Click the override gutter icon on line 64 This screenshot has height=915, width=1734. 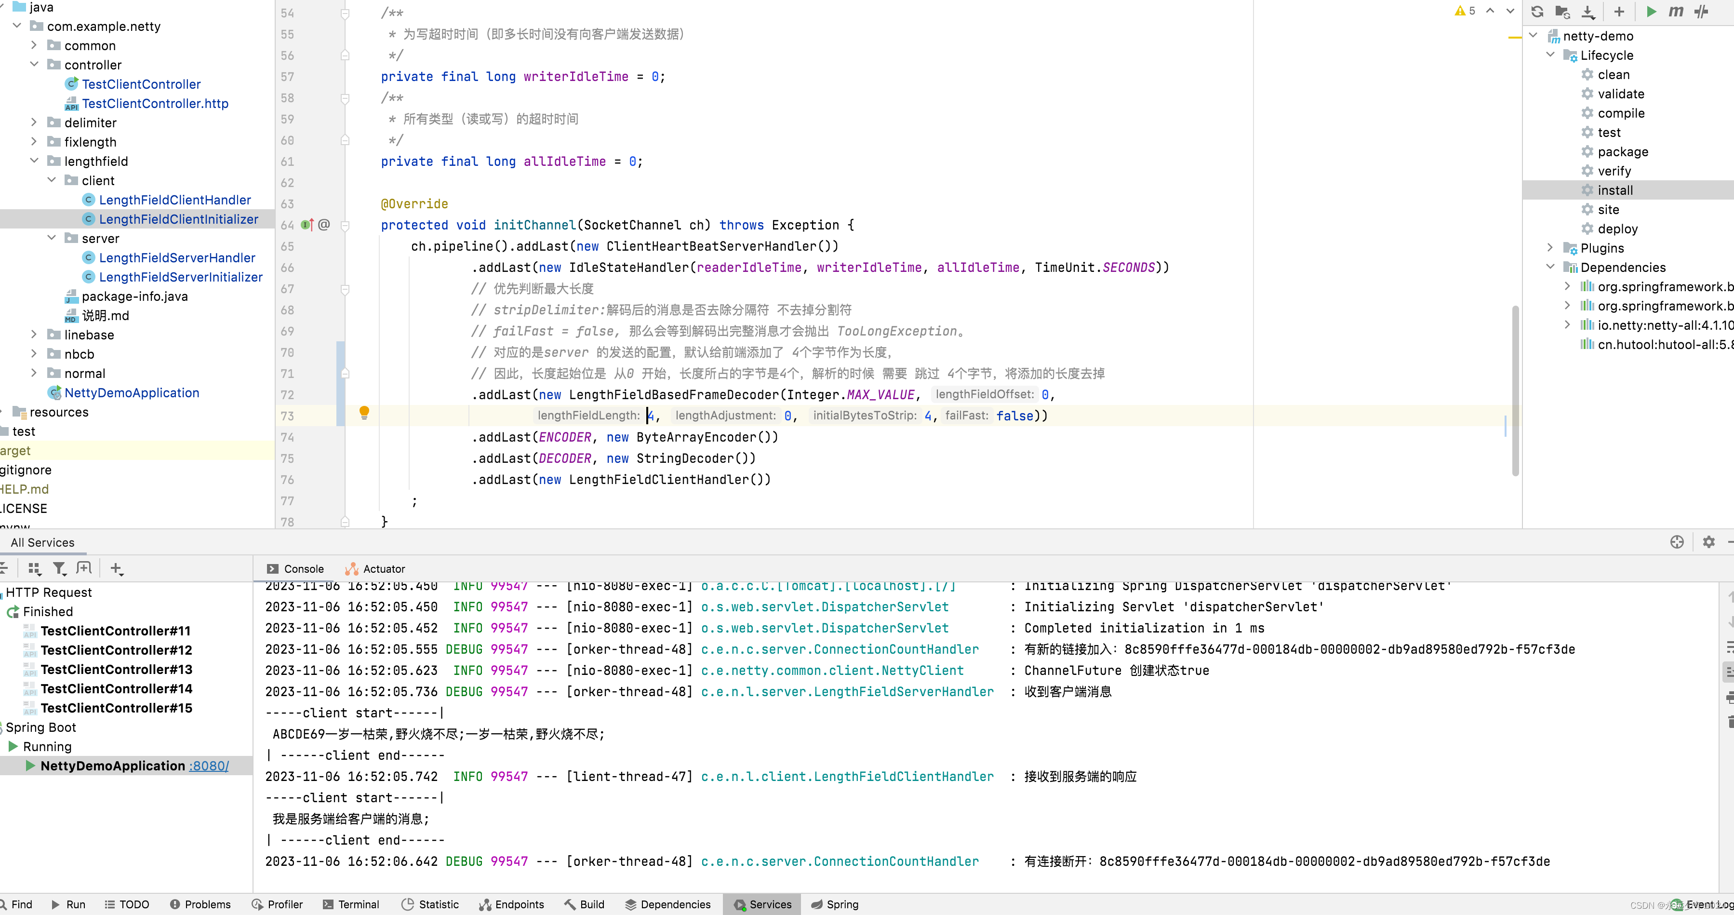[x=307, y=225]
